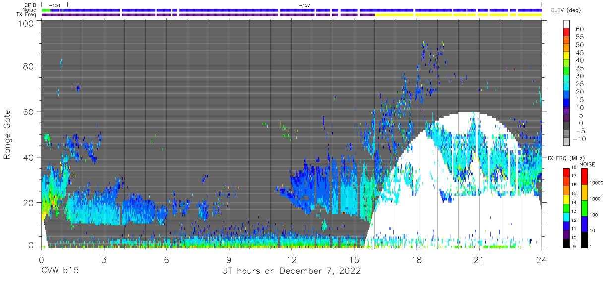Click the 'TX FRQ (MHz)' legend title
The image size is (609, 281).
[x=565, y=158]
